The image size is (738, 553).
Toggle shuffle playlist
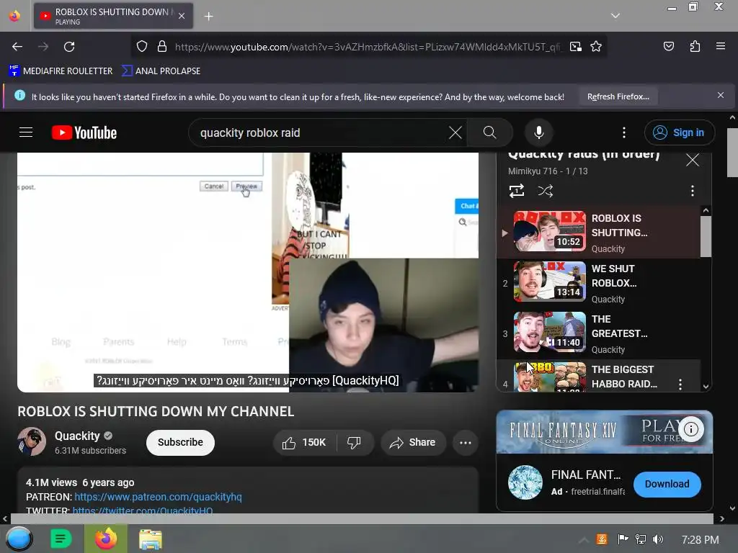coord(546,191)
